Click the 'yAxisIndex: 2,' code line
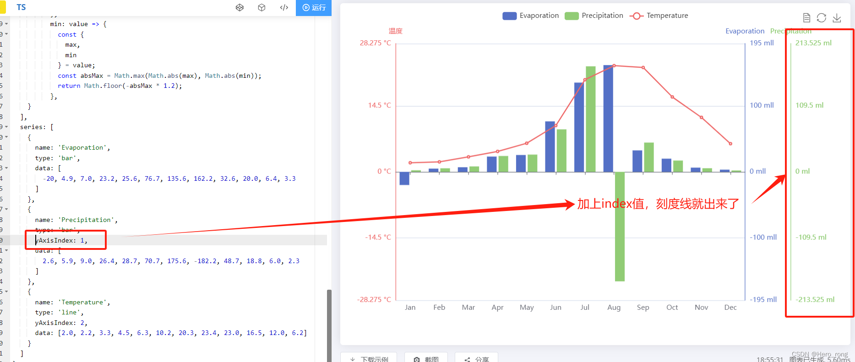 coord(61,323)
